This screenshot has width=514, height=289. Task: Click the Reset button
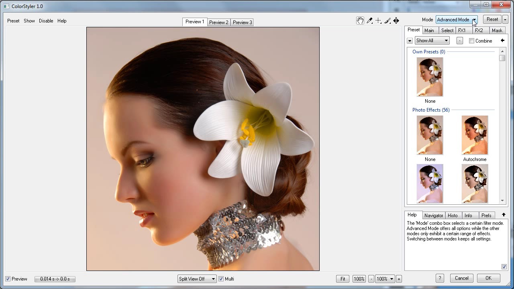click(492, 19)
